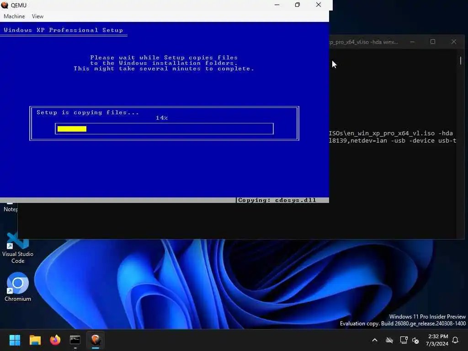This screenshot has width=468, height=351.
Task: Click the 'Setup is copying files...' text
Action: (x=88, y=112)
